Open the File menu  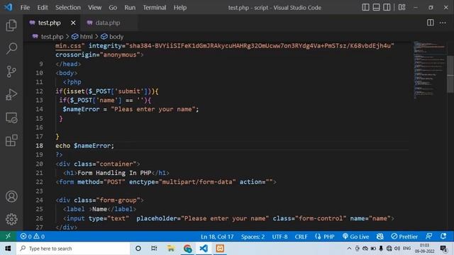(x=26, y=8)
